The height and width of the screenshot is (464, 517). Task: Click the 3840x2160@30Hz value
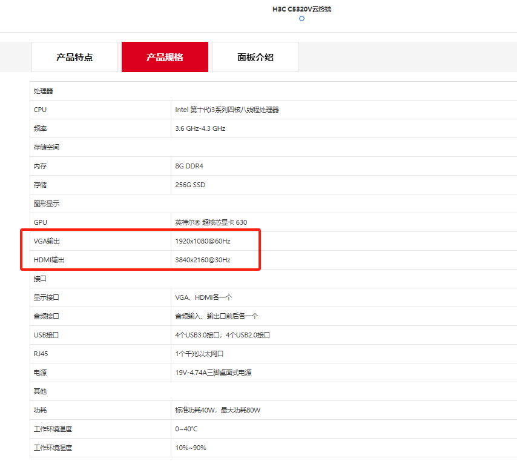tap(203, 260)
